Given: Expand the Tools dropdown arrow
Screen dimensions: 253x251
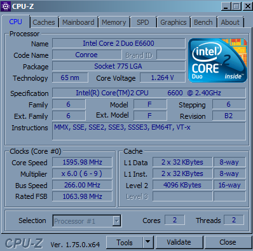Looking at the screenshot, I should 148,242.
